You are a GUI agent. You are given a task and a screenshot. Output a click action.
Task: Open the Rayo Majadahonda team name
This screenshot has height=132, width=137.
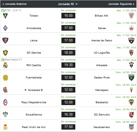(34, 102)
